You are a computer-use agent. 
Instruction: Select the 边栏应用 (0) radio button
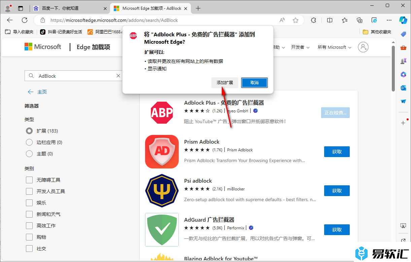click(29, 142)
